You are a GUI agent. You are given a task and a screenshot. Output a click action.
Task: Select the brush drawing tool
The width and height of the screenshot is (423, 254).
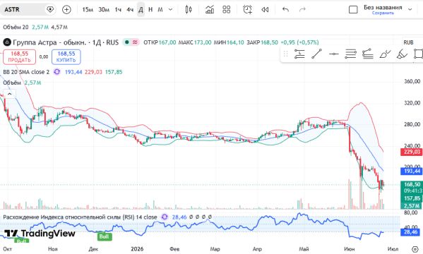click(385, 54)
